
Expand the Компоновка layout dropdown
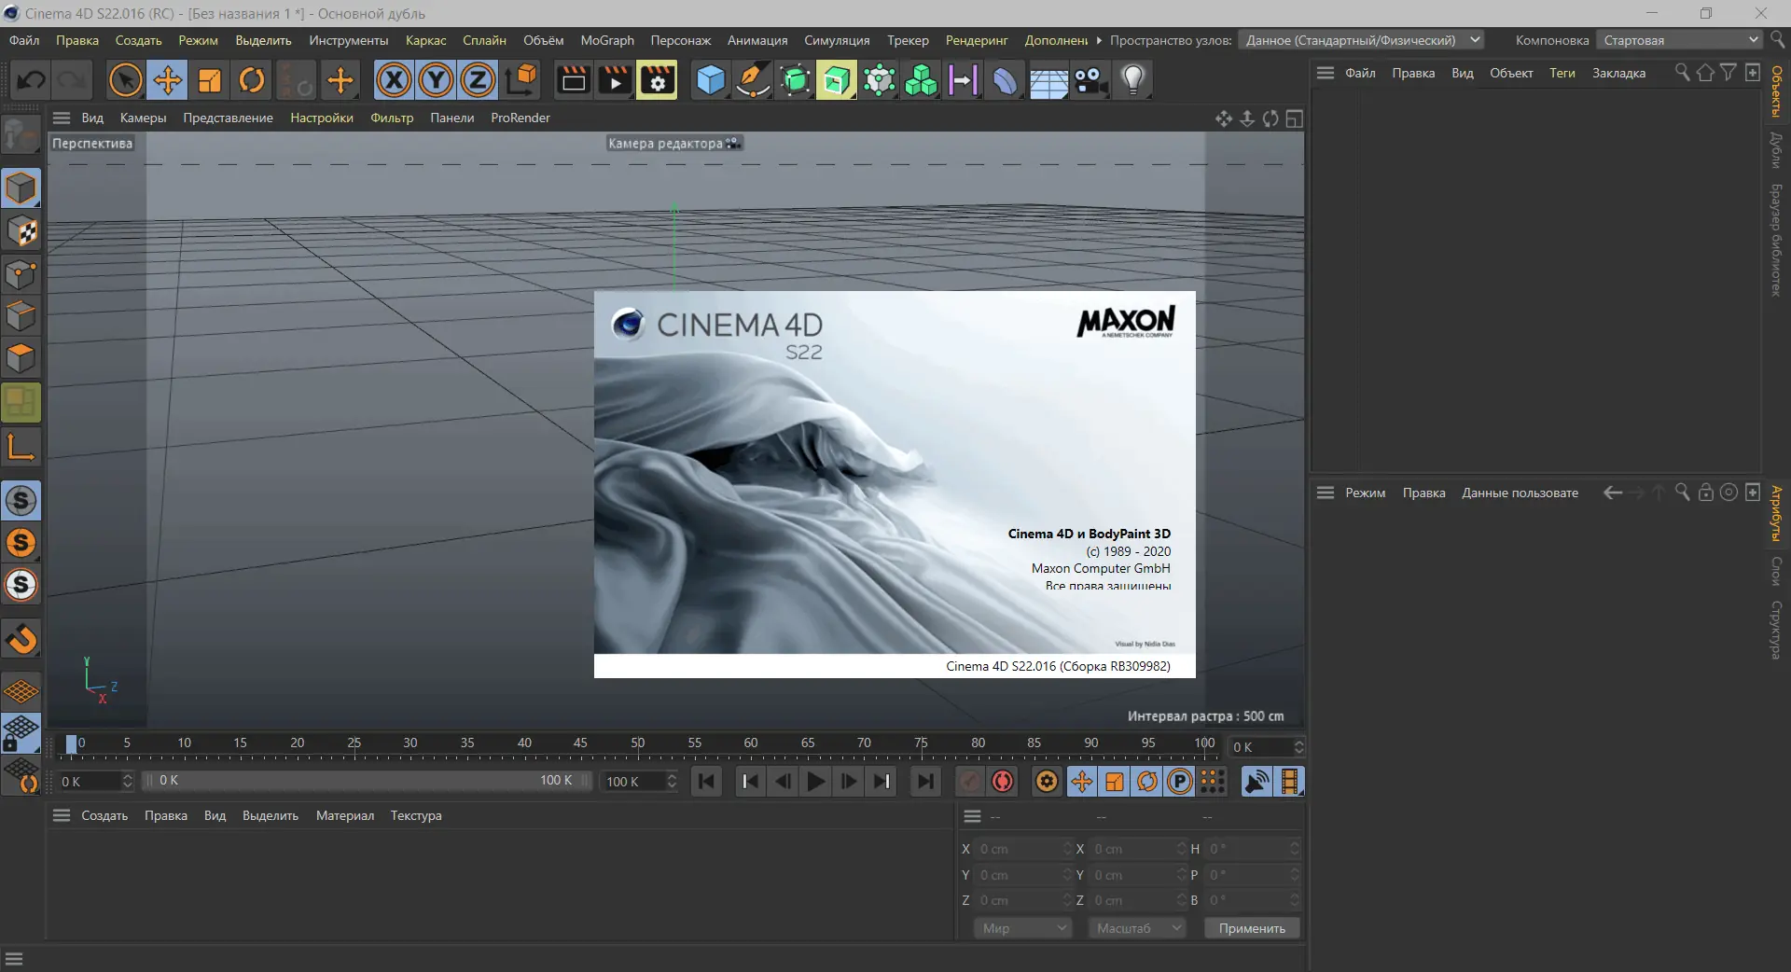(x=1679, y=40)
